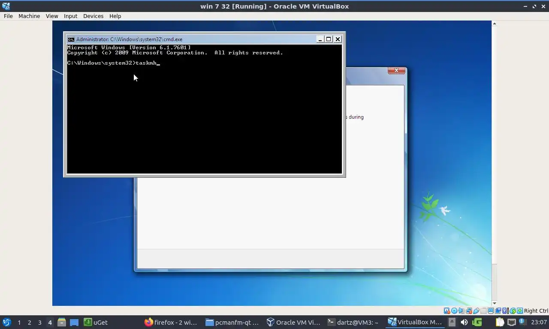Click the recording status icon
549x329 pixels.
coord(498,311)
